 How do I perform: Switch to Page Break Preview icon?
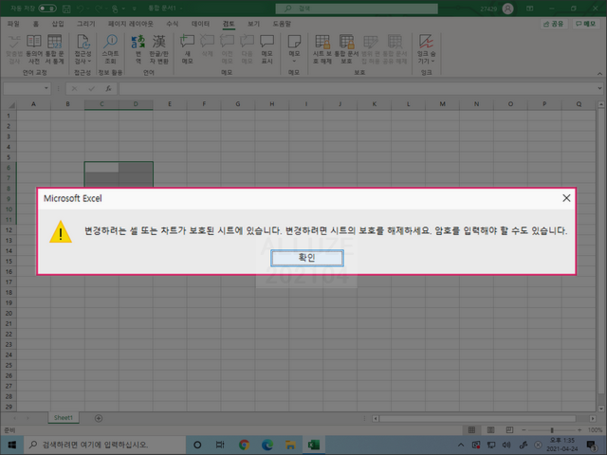pos(509,430)
